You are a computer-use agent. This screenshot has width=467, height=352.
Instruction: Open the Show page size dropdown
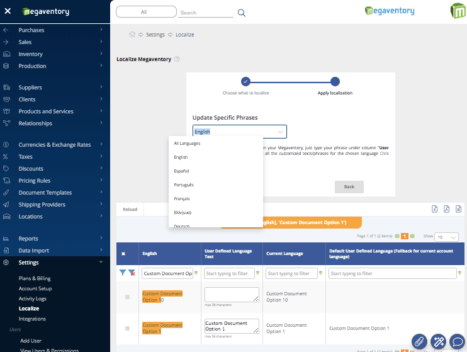click(446, 237)
